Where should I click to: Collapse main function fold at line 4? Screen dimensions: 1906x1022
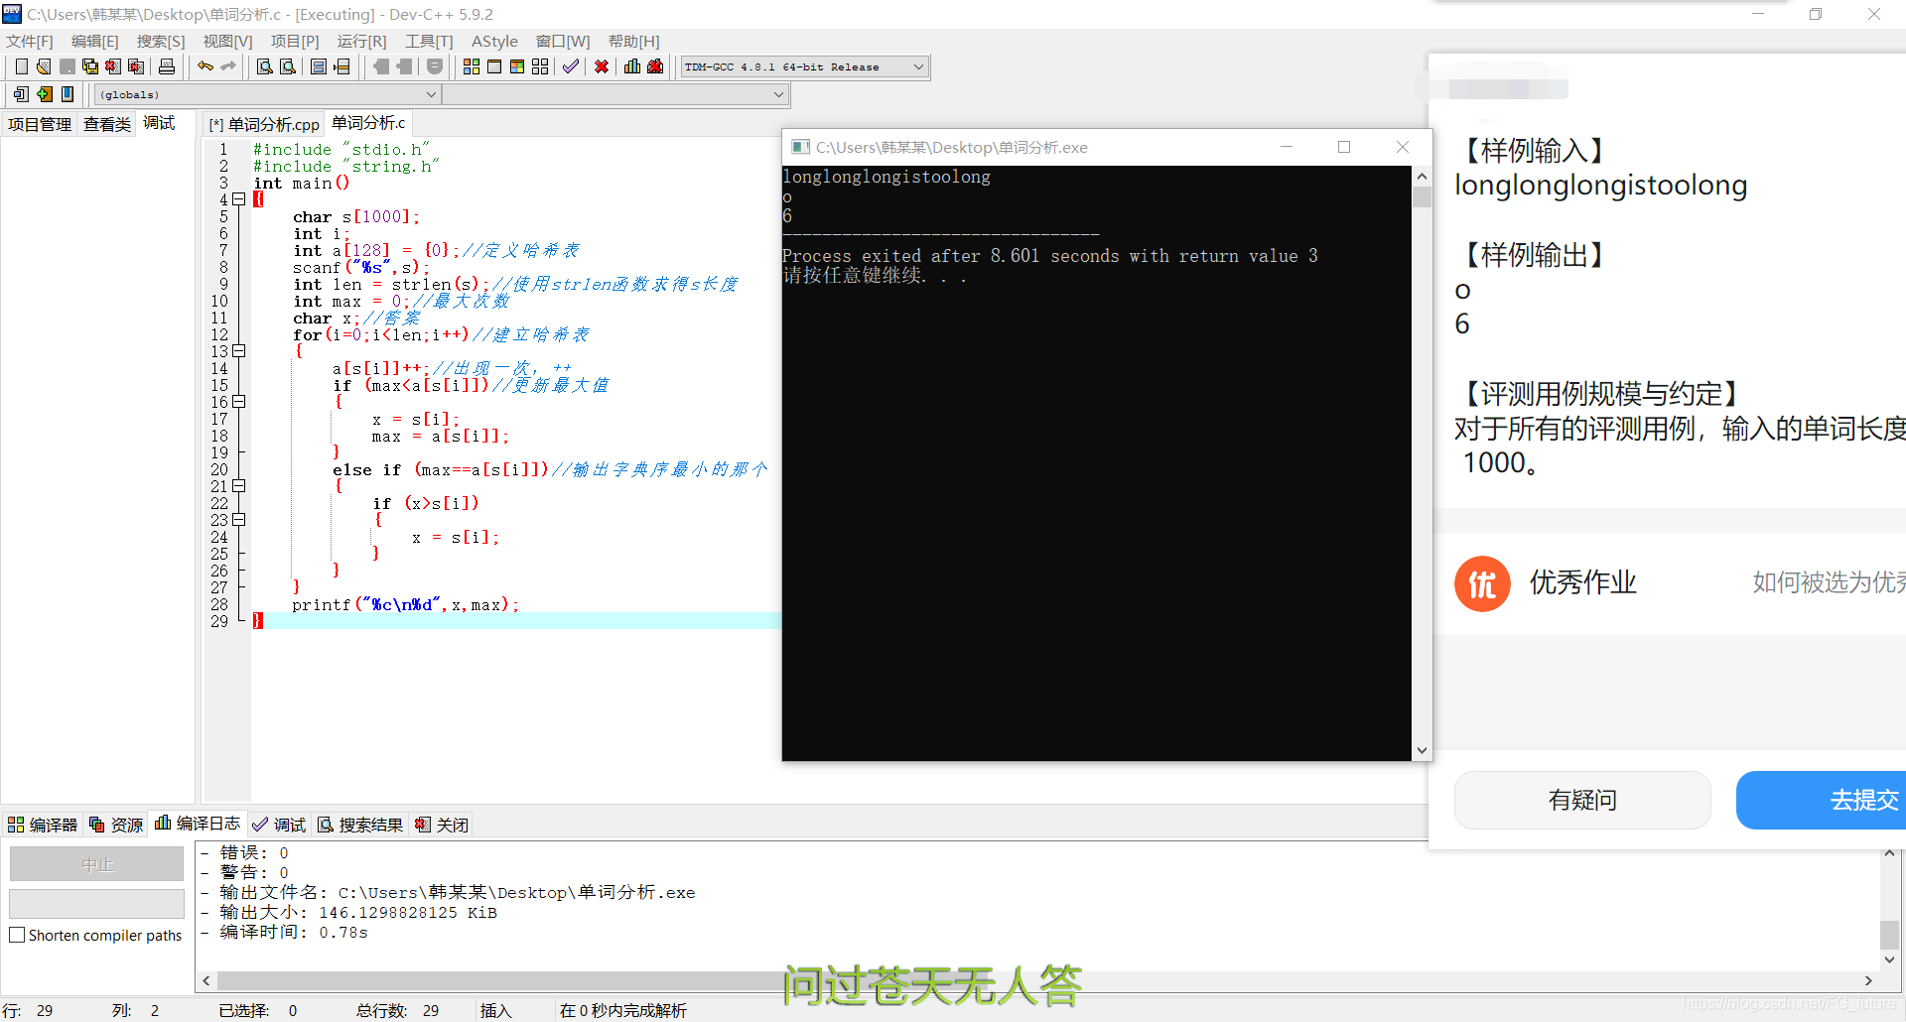tap(239, 199)
